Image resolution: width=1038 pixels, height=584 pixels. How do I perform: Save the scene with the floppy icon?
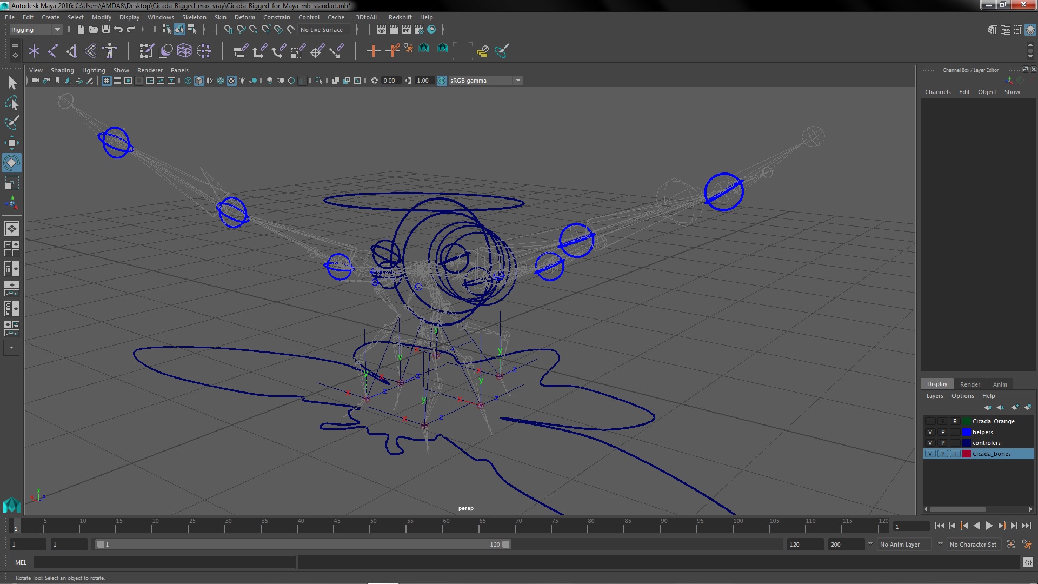coord(106,29)
